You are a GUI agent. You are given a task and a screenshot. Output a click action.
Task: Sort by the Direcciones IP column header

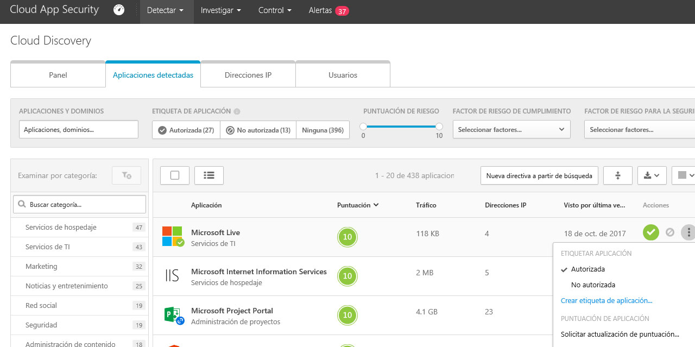pos(506,205)
